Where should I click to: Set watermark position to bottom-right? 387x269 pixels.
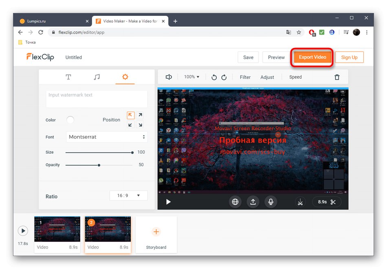(x=140, y=124)
